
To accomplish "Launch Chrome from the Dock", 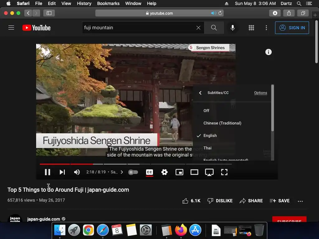I will 88,230.
